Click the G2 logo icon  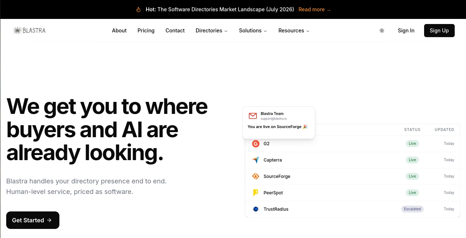click(x=256, y=144)
